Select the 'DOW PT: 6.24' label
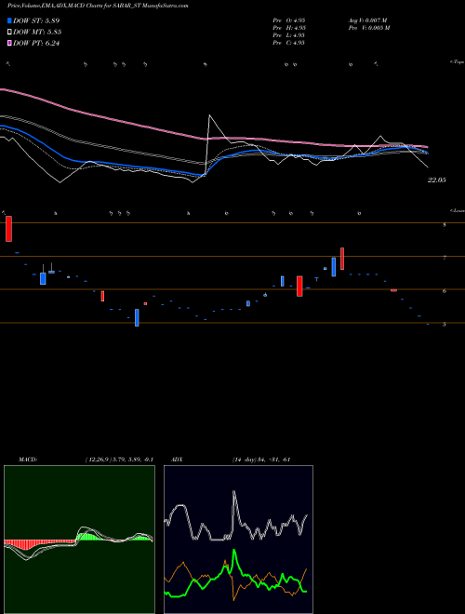 coord(36,43)
